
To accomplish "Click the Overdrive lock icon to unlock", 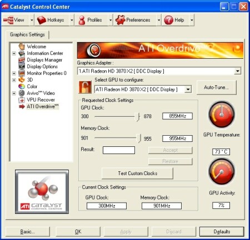I will pyautogui.click(x=85, y=87).
